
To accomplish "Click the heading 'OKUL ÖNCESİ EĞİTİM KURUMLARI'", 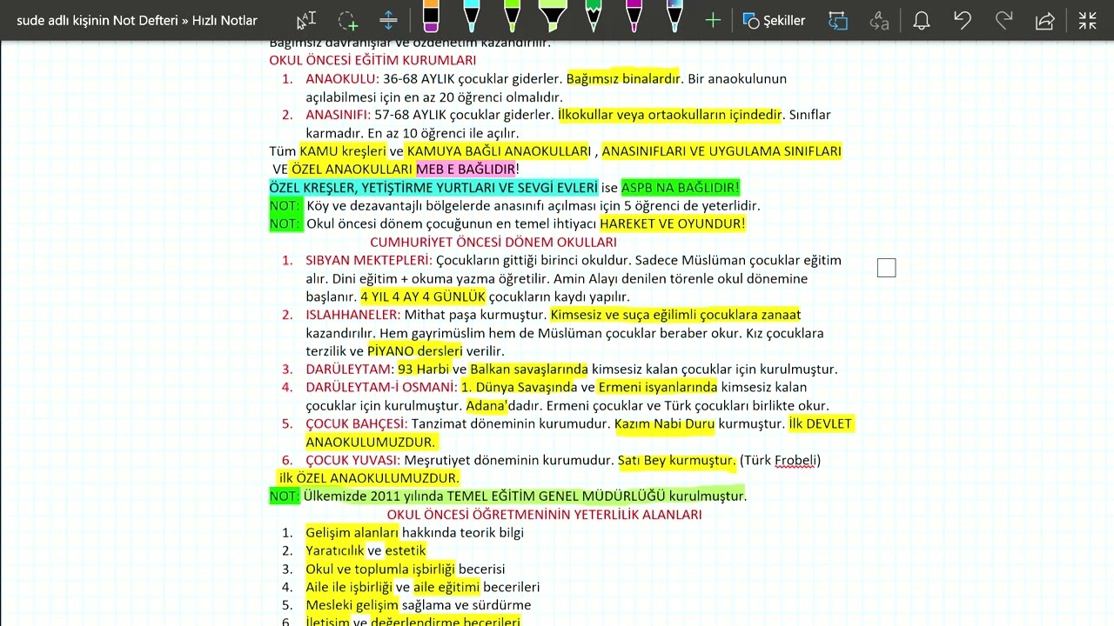I will 372,60.
